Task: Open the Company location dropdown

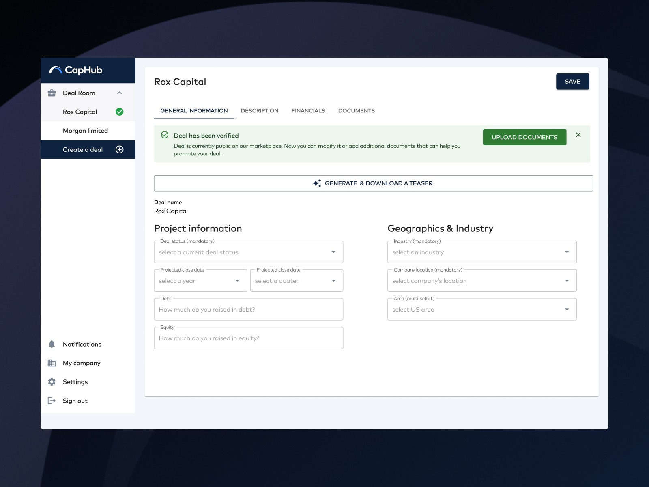Action: [x=482, y=281]
